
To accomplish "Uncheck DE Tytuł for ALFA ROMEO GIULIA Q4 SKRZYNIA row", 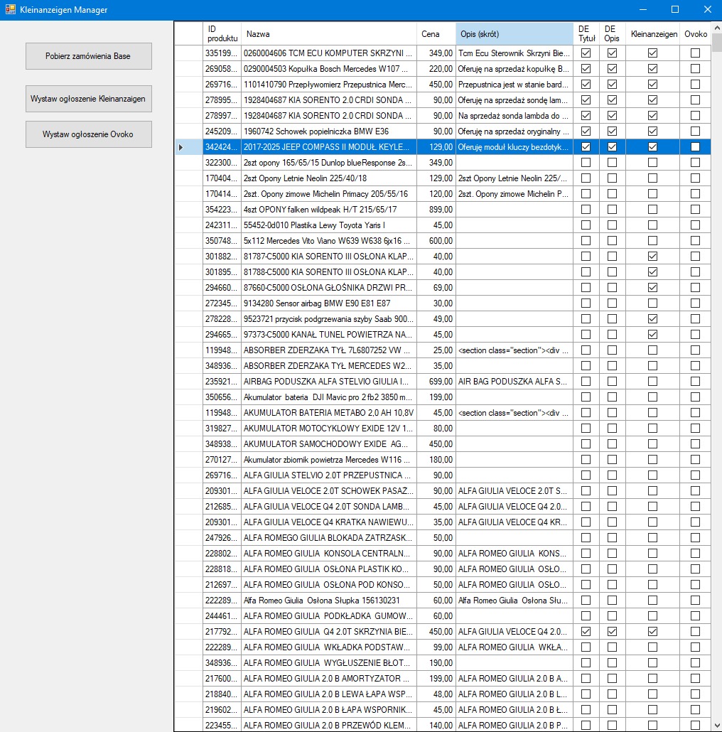I will pyautogui.click(x=586, y=632).
